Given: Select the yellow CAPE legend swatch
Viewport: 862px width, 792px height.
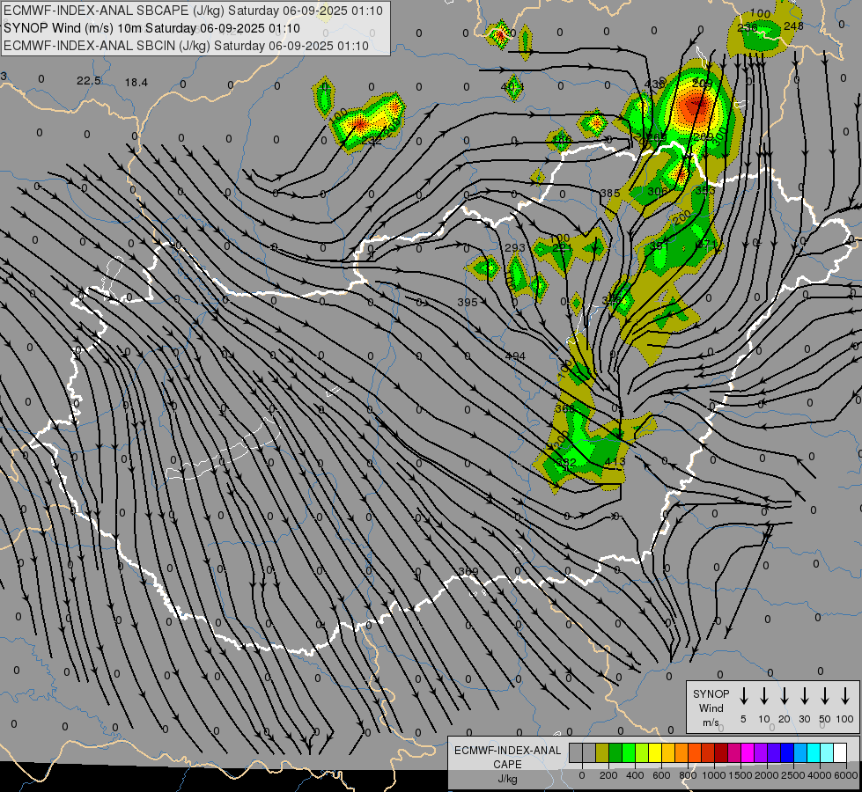Looking at the screenshot, I should (655, 752).
